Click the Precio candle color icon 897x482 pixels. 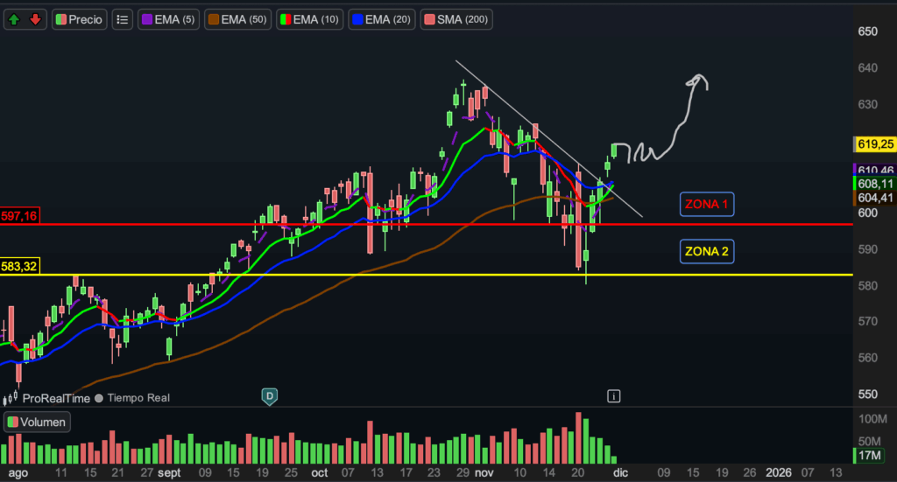tap(60, 18)
